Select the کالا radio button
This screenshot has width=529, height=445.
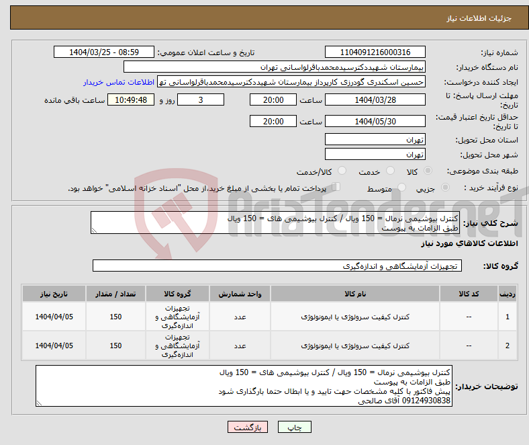428,171
